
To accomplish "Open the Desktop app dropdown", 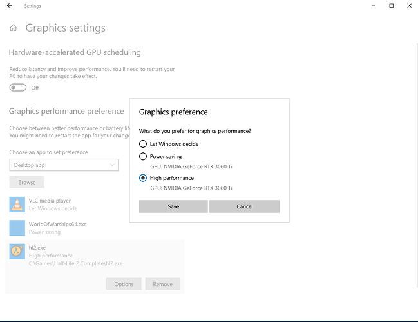I will (x=64, y=165).
